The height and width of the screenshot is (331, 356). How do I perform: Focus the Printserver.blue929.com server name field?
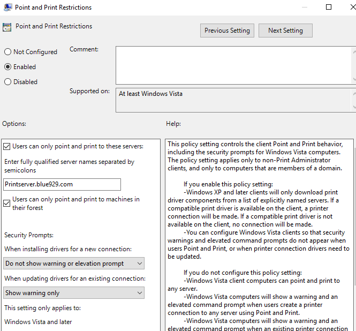click(x=62, y=184)
